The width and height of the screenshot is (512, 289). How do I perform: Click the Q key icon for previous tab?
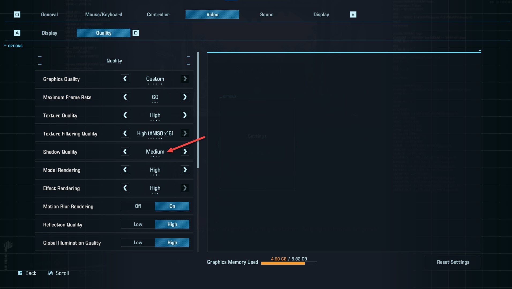click(x=17, y=14)
